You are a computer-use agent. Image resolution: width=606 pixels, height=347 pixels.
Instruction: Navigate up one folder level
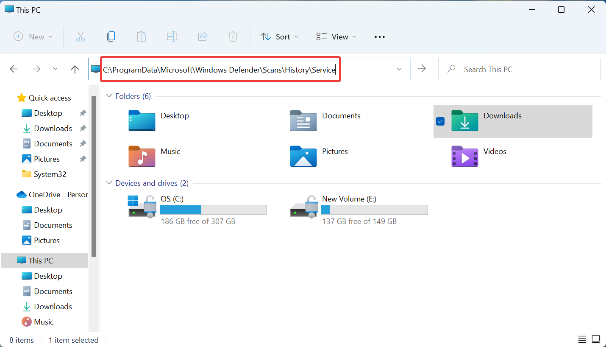coord(75,69)
